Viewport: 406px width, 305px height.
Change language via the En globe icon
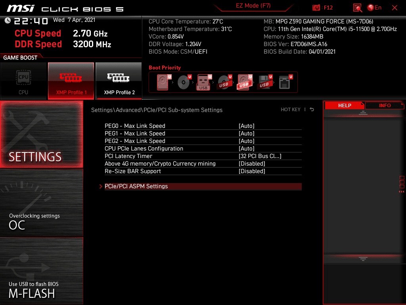(x=374, y=8)
